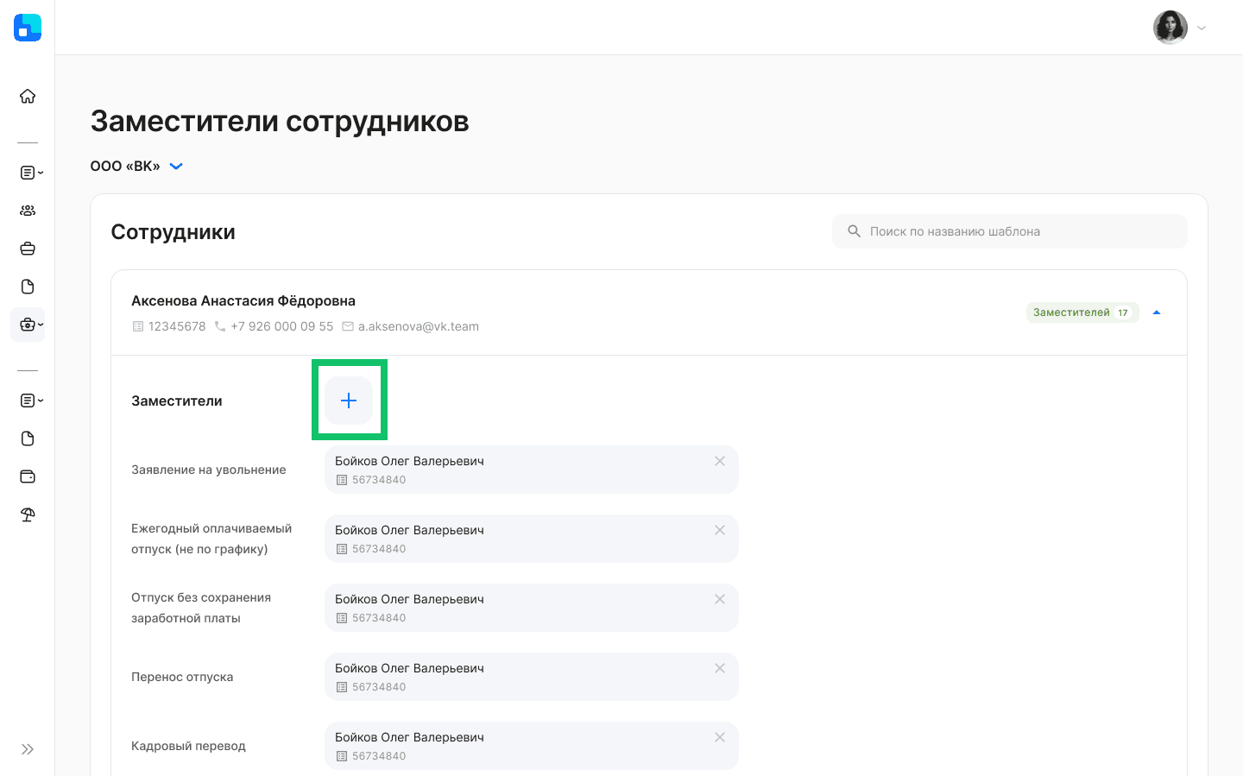Click the Перенос отпуска label
1243x776 pixels.
182,677
